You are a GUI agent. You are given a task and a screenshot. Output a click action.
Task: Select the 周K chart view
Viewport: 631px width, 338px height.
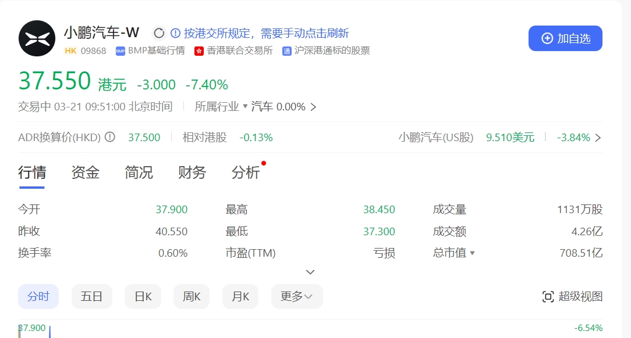[x=192, y=297]
